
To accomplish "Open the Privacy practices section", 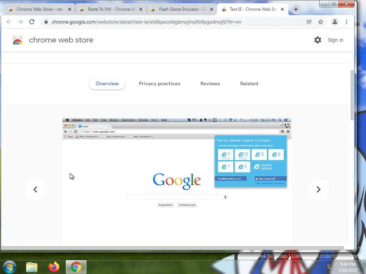I will 159,83.
